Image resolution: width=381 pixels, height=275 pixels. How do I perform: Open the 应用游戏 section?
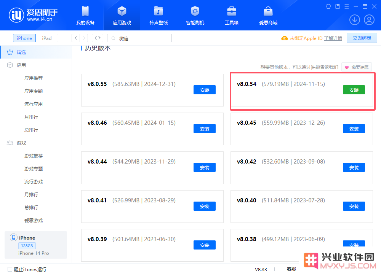pyautogui.click(x=122, y=16)
